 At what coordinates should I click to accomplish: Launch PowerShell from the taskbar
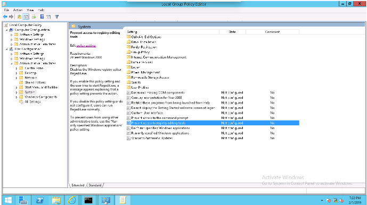39,200
